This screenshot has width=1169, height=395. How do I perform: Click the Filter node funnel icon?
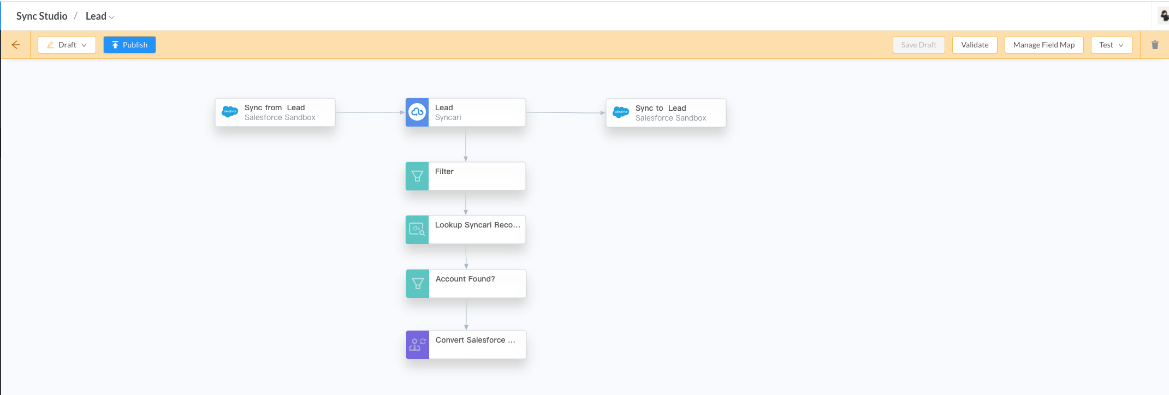click(417, 176)
